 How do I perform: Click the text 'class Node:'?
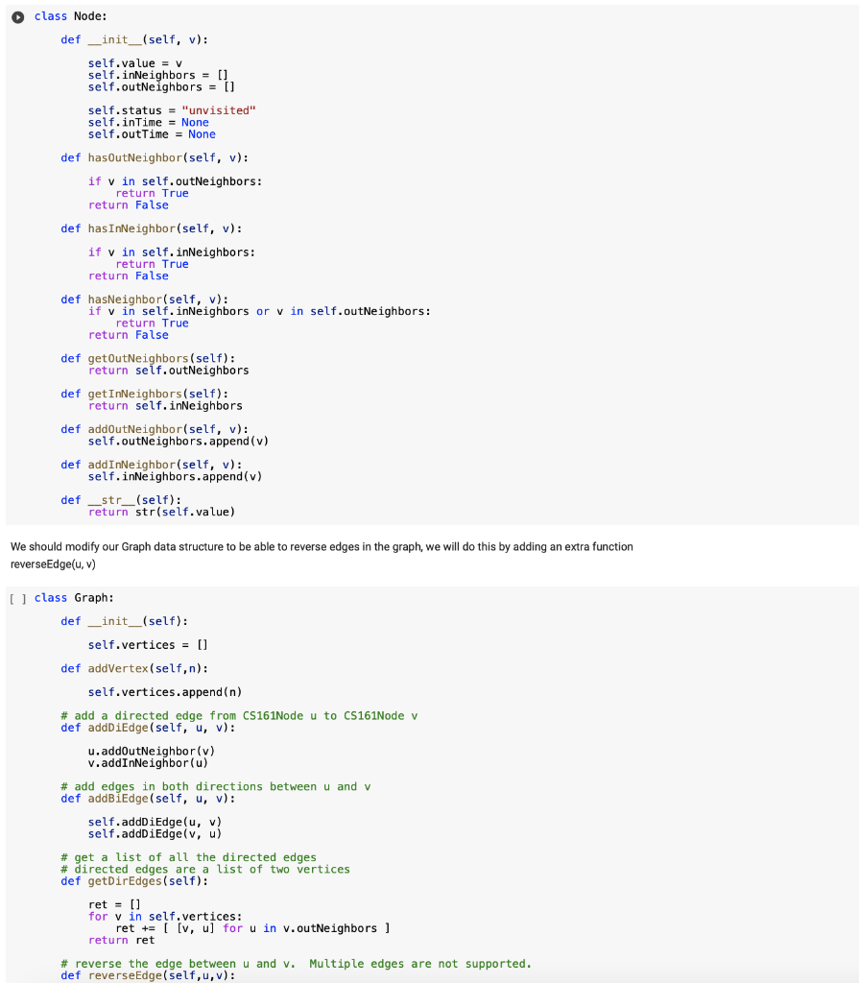(x=70, y=16)
